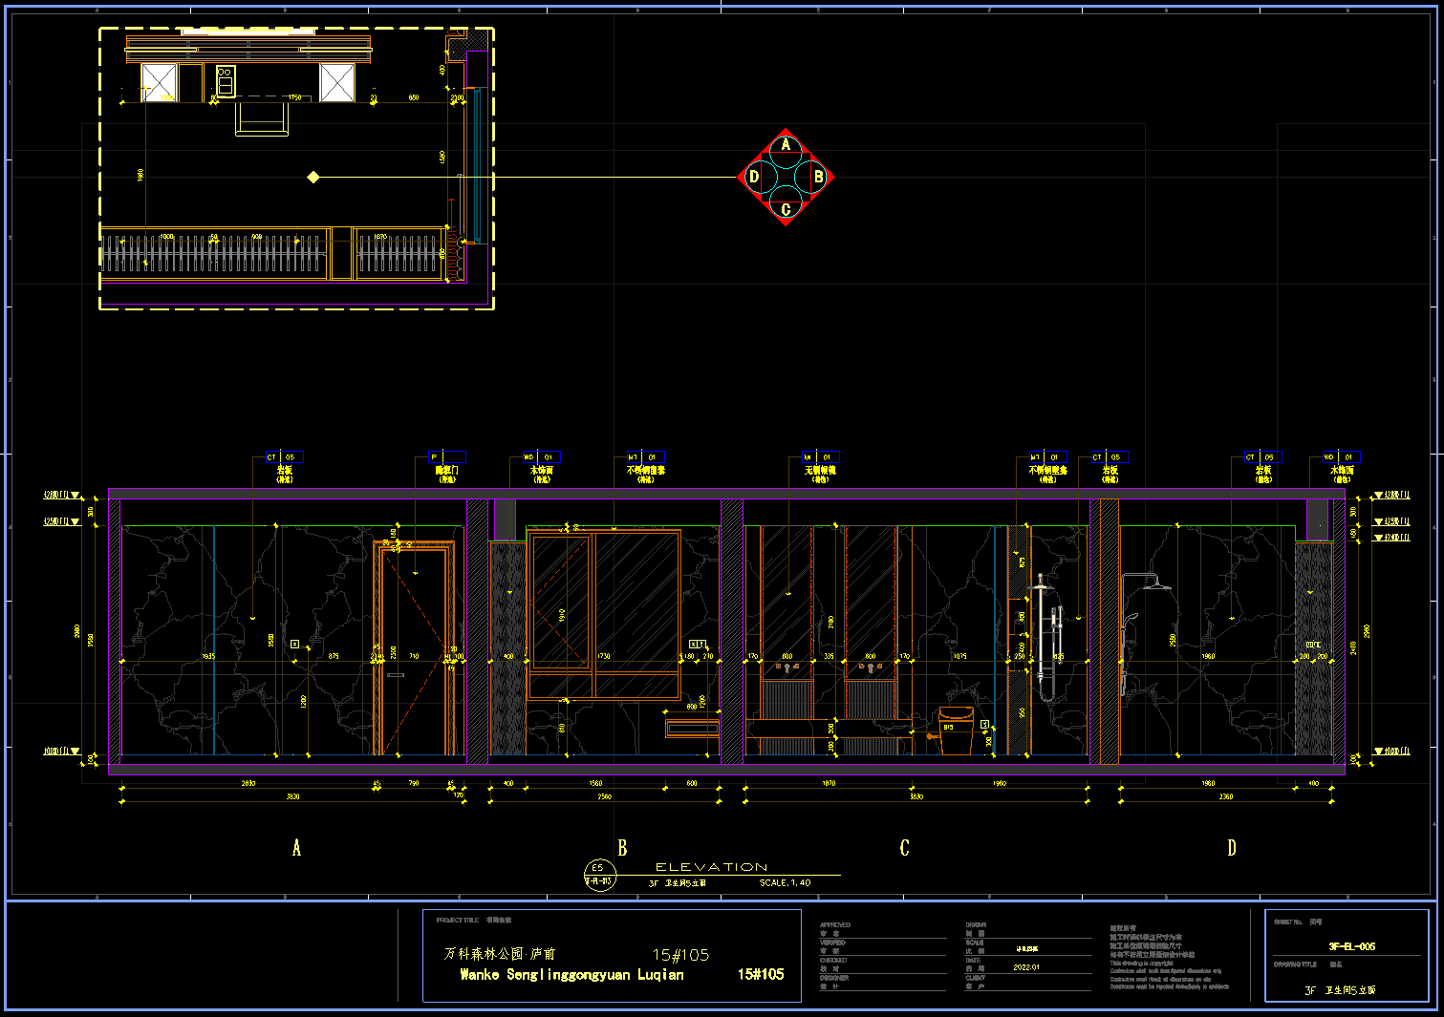The width and height of the screenshot is (1444, 1017).
Task: Click the large 'B' elevation label below the drawings
Action: click(622, 848)
